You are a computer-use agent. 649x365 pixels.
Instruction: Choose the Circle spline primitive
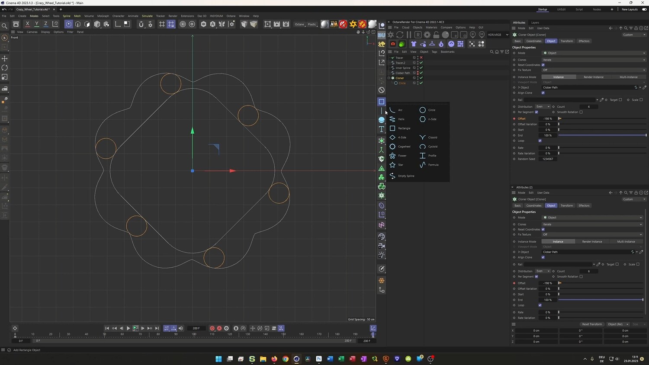click(427, 110)
